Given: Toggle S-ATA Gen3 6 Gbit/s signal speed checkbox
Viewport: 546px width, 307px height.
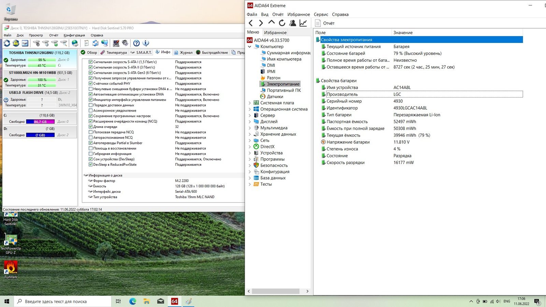Looking at the screenshot, I should [x=90, y=73].
